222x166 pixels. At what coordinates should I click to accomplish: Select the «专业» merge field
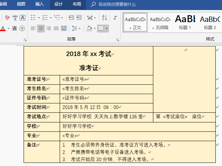pos(70,136)
